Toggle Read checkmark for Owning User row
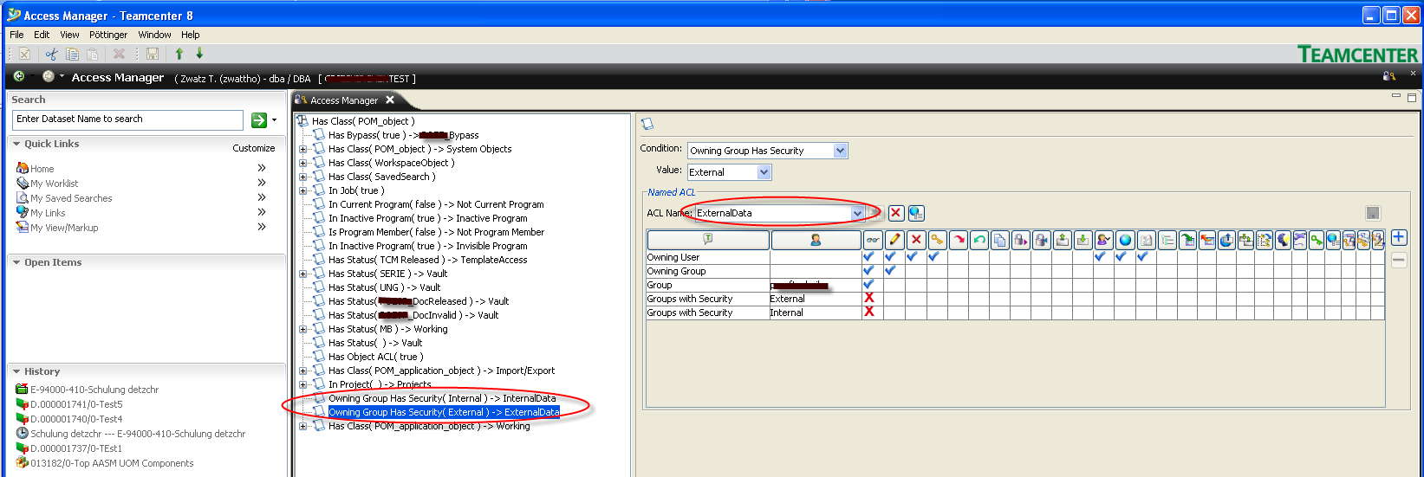 [868, 257]
